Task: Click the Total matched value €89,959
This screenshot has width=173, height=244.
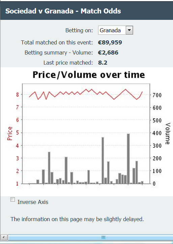Action: (110, 42)
